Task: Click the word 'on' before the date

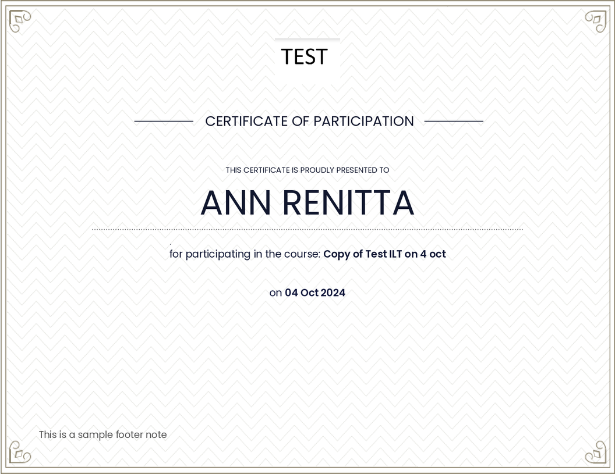Action: (x=275, y=293)
